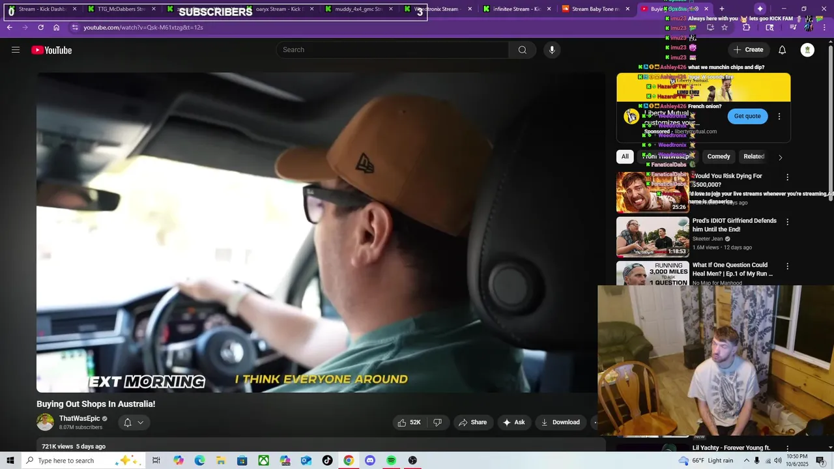This screenshot has height=469, width=834.
Task: Reload the page with refresh icon
Action: [40, 27]
